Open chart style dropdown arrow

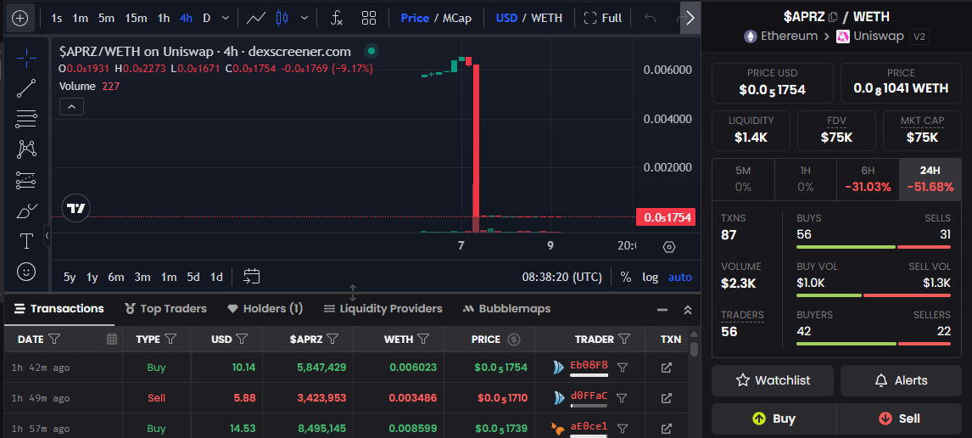tap(304, 18)
